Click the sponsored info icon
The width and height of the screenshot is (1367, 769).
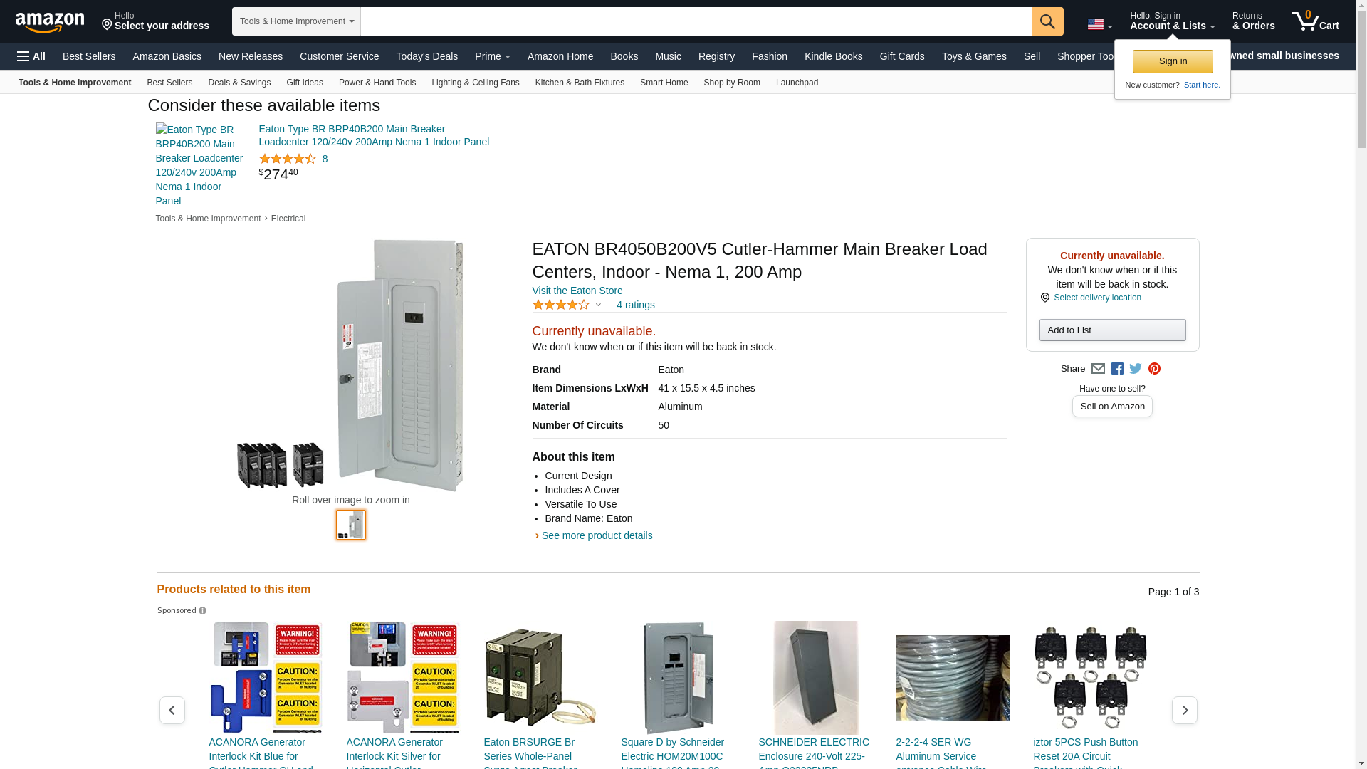pos(202,611)
